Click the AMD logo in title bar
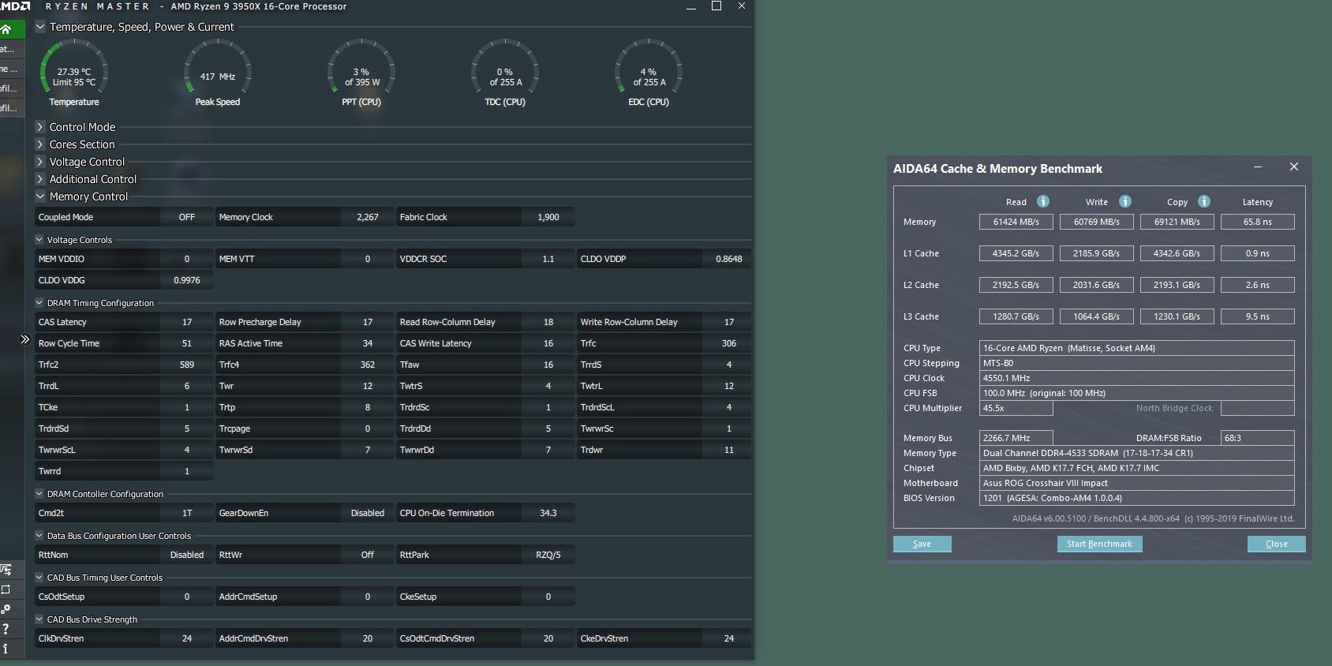The height and width of the screenshot is (666, 1332). (x=15, y=6)
